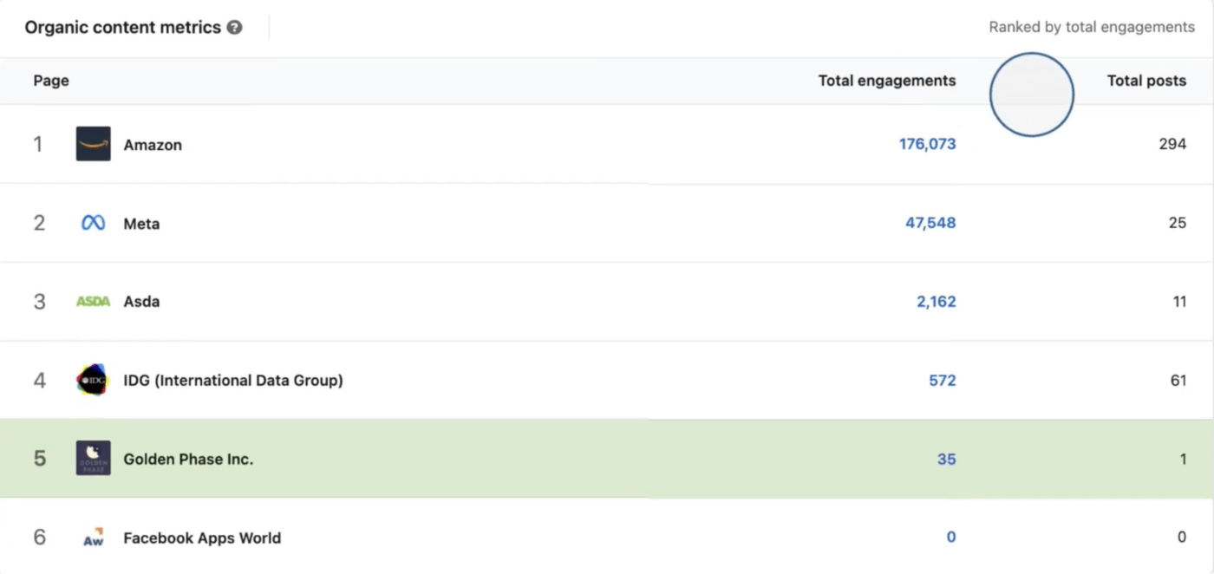Open Meta's 47,548 engagements link
Viewport: 1214px width, 574px height.
[x=931, y=223]
